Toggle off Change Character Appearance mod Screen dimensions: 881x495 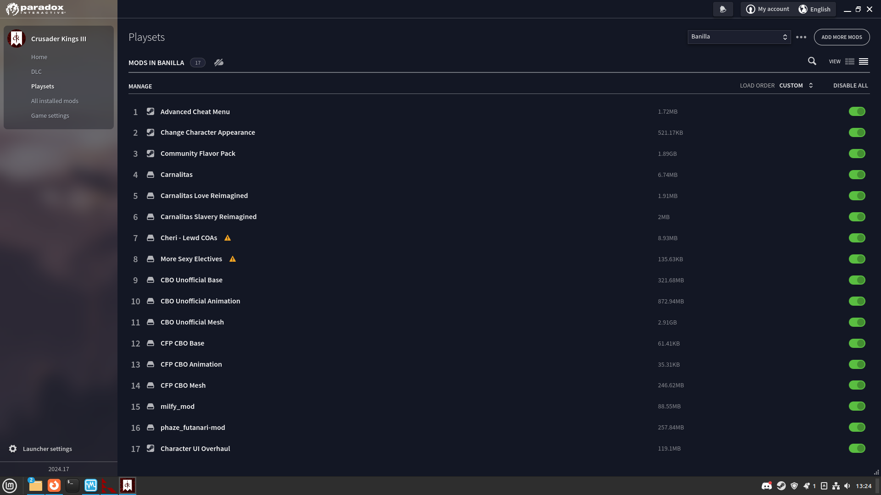coord(857,132)
